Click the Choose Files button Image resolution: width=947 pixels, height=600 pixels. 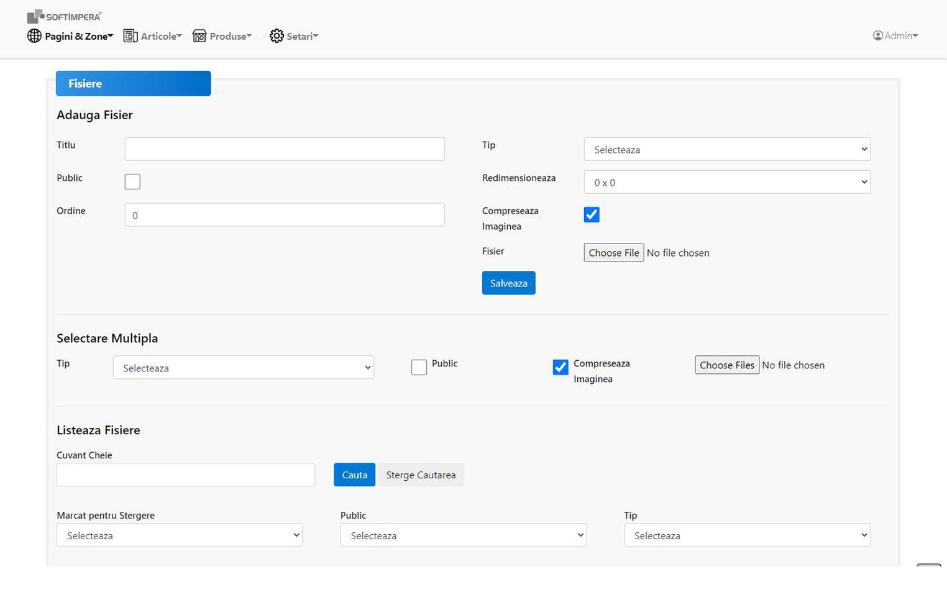click(x=727, y=365)
